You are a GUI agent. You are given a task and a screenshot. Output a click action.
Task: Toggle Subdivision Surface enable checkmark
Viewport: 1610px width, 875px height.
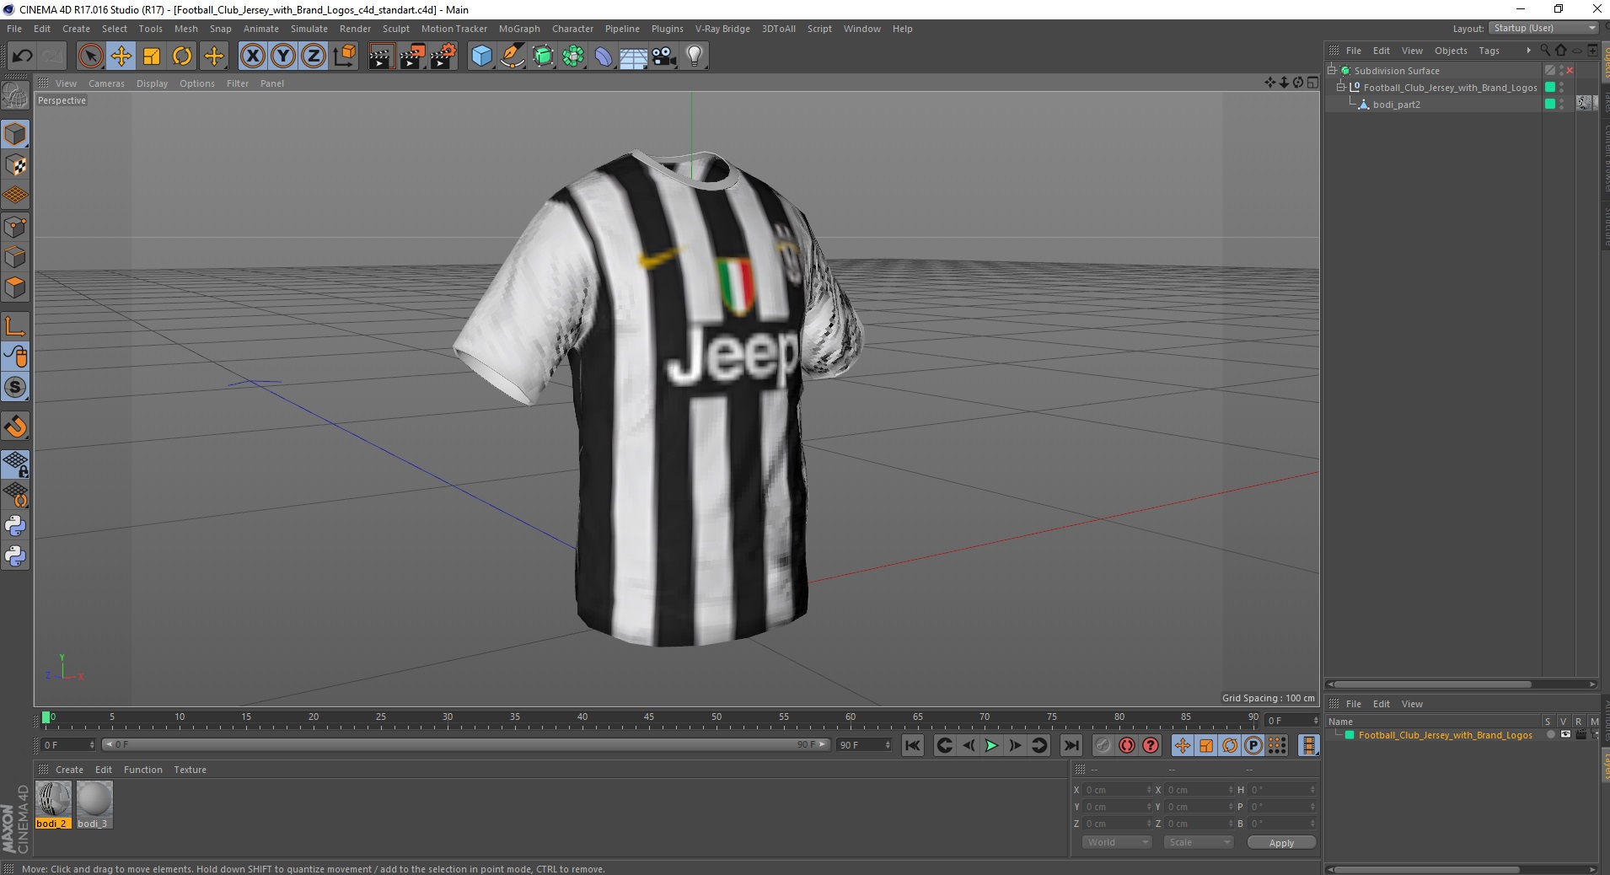tap(1570, 71)
